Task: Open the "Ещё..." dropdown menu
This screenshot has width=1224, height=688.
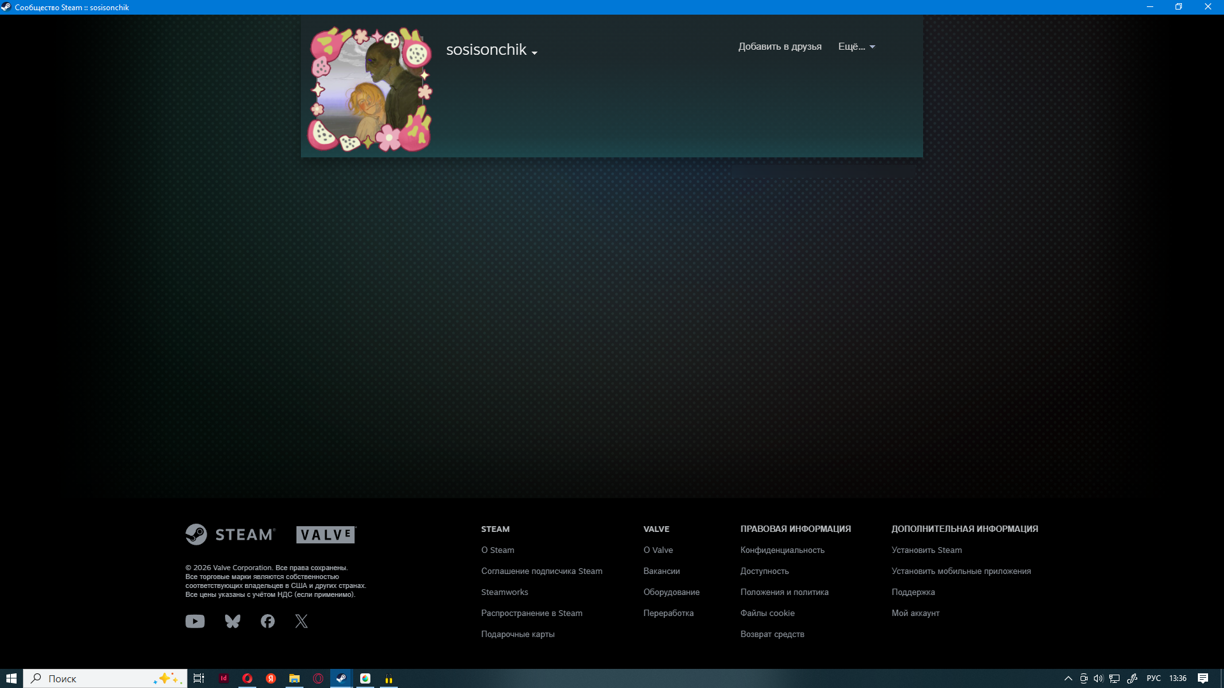Action: click(857, 47)
